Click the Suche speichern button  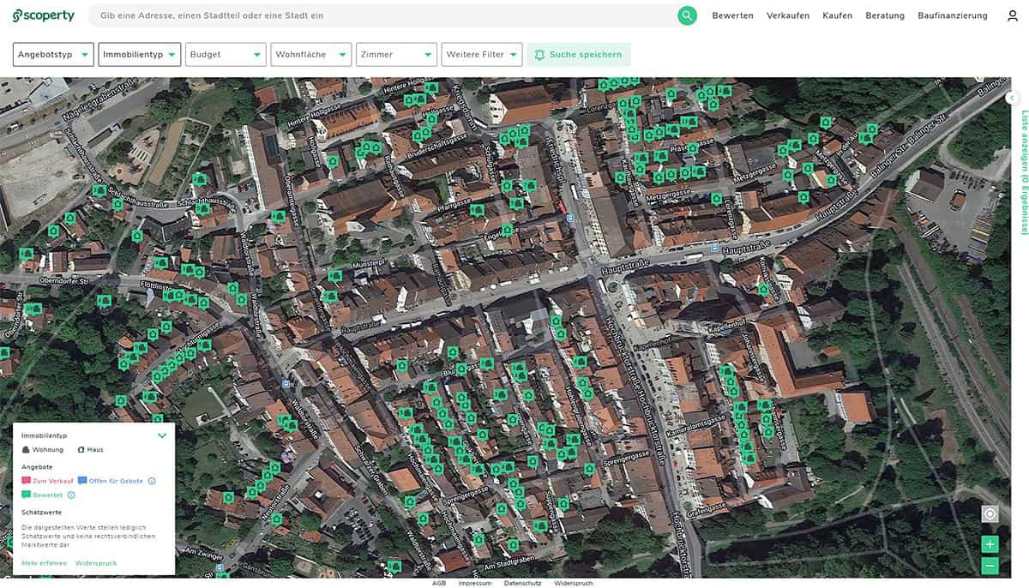[579, 55]
